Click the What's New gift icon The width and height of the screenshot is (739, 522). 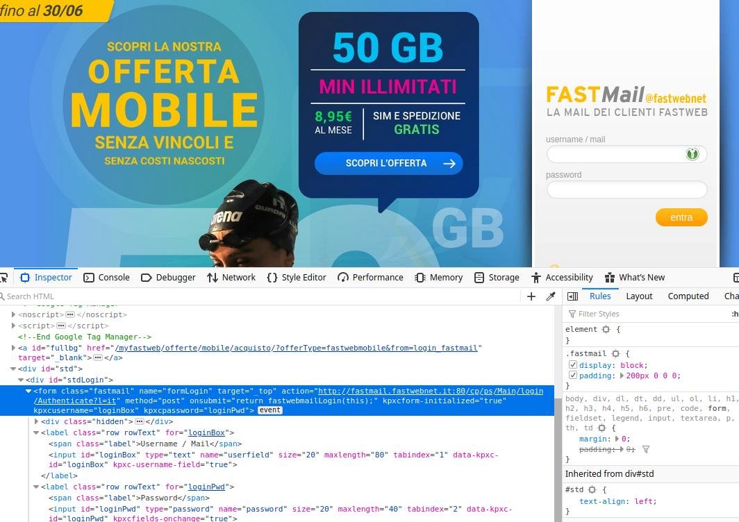(610, 277)
